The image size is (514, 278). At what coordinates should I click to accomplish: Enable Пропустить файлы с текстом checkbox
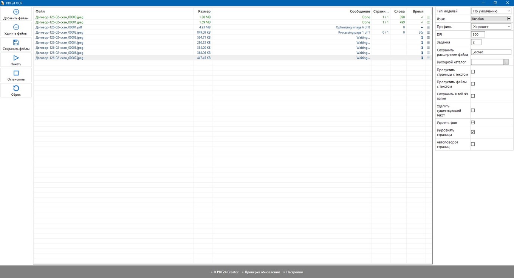[x=473, y=84]
